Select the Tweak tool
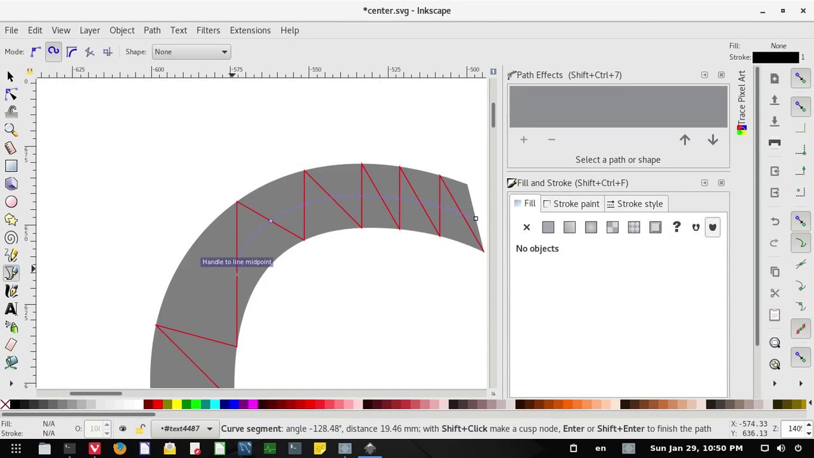814x458 pixels. (11, 112)
